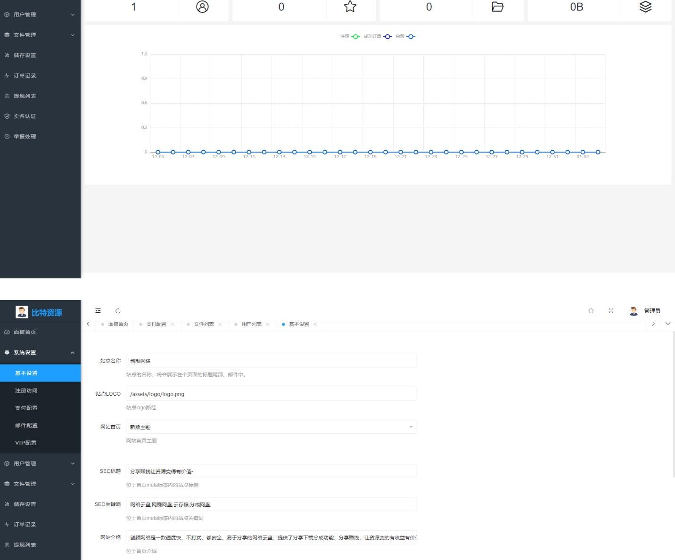Viewport: 675px width, 560px height.
Task: Collapse the 系统设置 sidebar menu
Action: pyautogui.click(x=40, y=352)
